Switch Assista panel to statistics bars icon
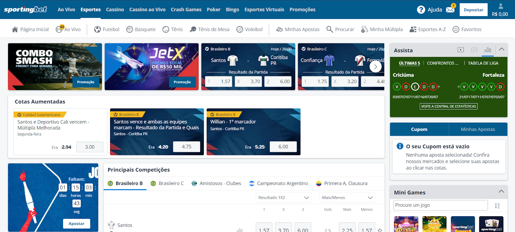The height and width of the screenshot is (232, 515). pyautogui.click(x=488, y=50)
